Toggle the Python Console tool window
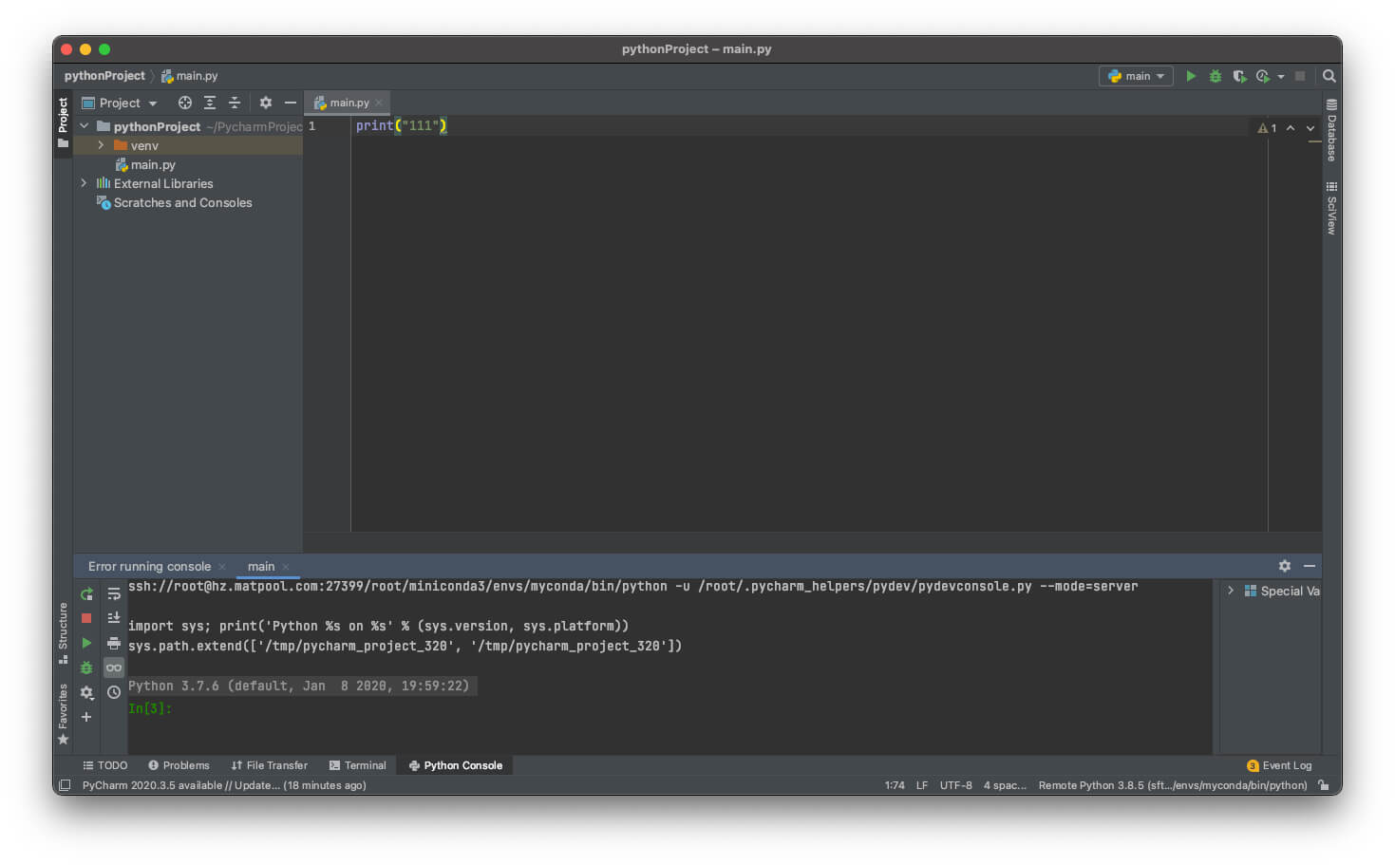The image size is (1395, 865). (456, 765)
